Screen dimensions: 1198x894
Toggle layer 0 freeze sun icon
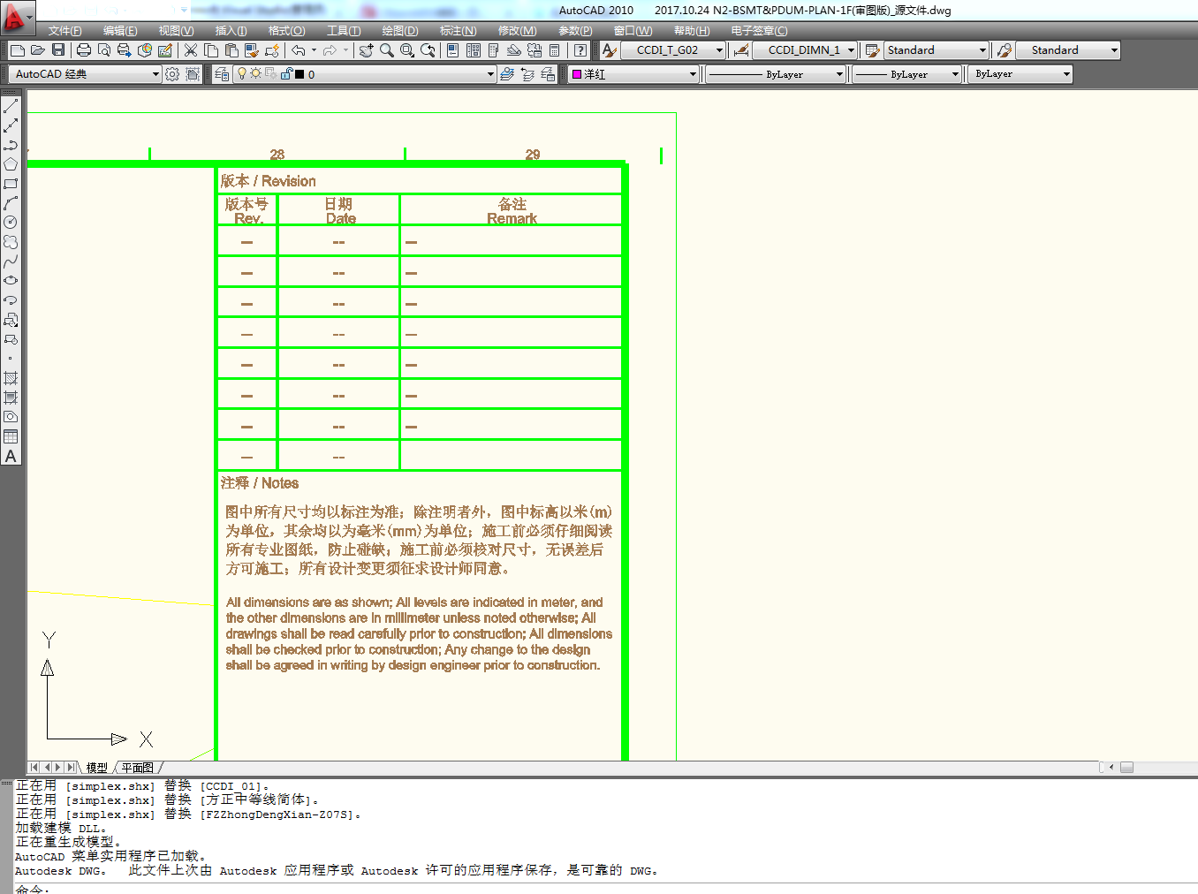tap(255, 74)
